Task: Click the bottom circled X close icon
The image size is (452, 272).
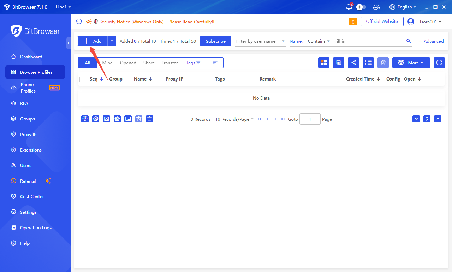Action: 96,119
